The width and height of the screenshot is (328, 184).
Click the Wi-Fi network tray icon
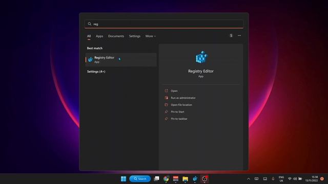coord(290,179)
